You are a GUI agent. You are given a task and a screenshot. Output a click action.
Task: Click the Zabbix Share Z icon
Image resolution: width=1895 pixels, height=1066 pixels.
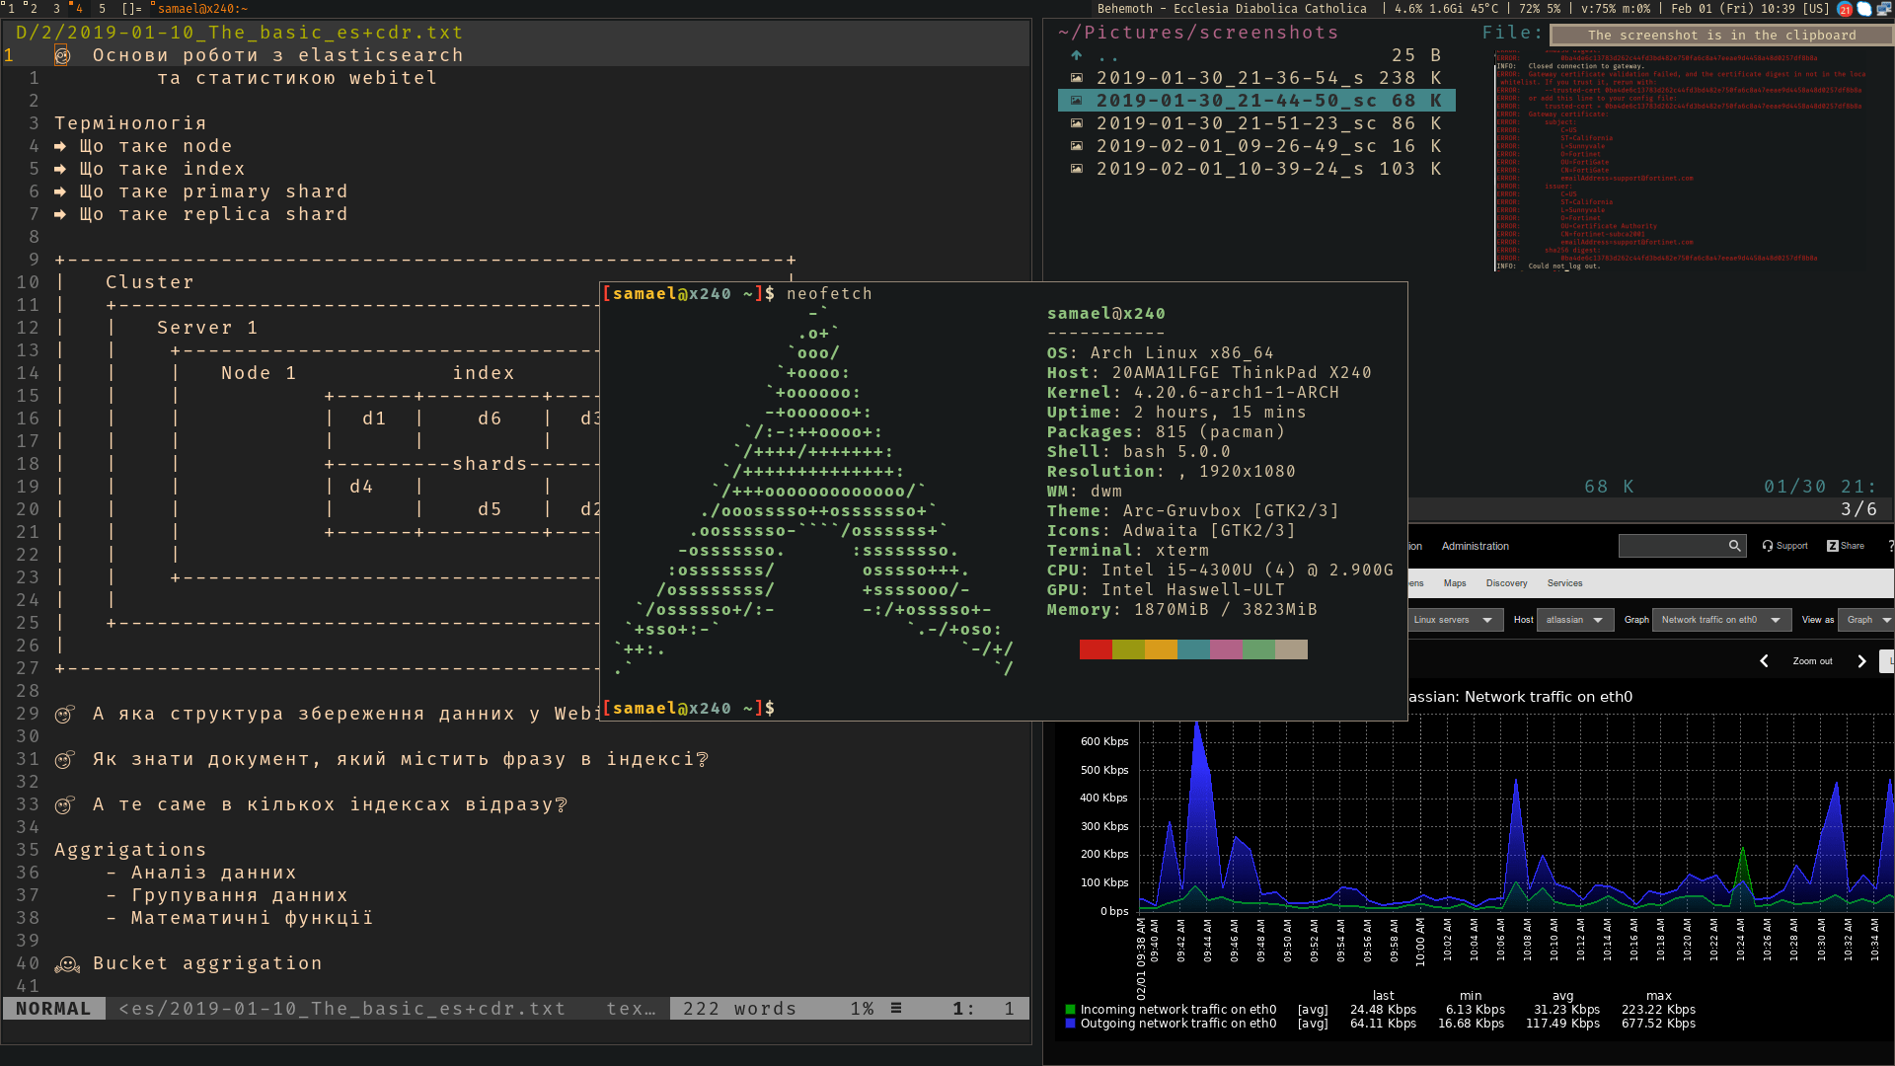coord(1832,546)
